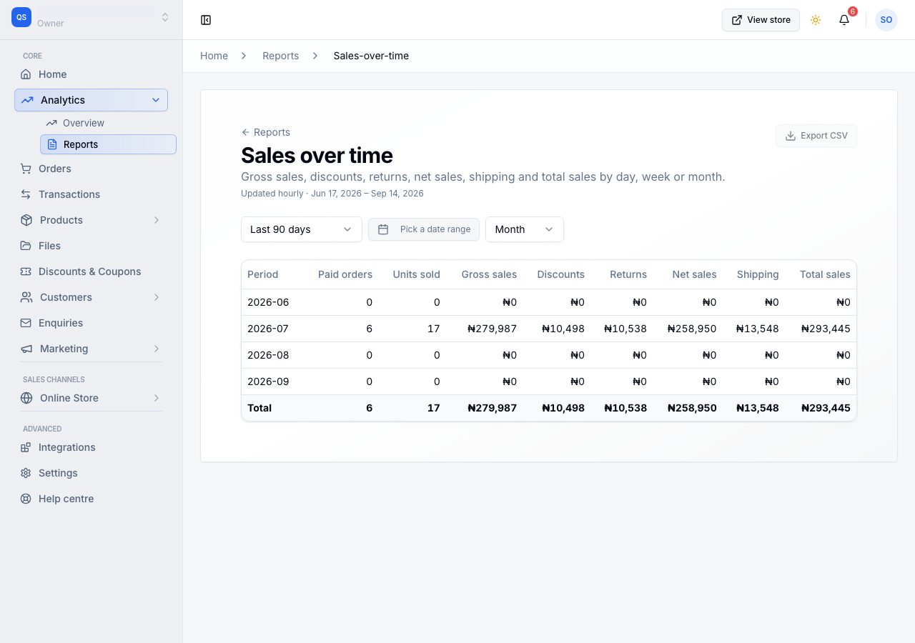The image size is (915, 643).
Task: Click the Orders cart icon
Action: pyautogui.click(x=26, y=169)
